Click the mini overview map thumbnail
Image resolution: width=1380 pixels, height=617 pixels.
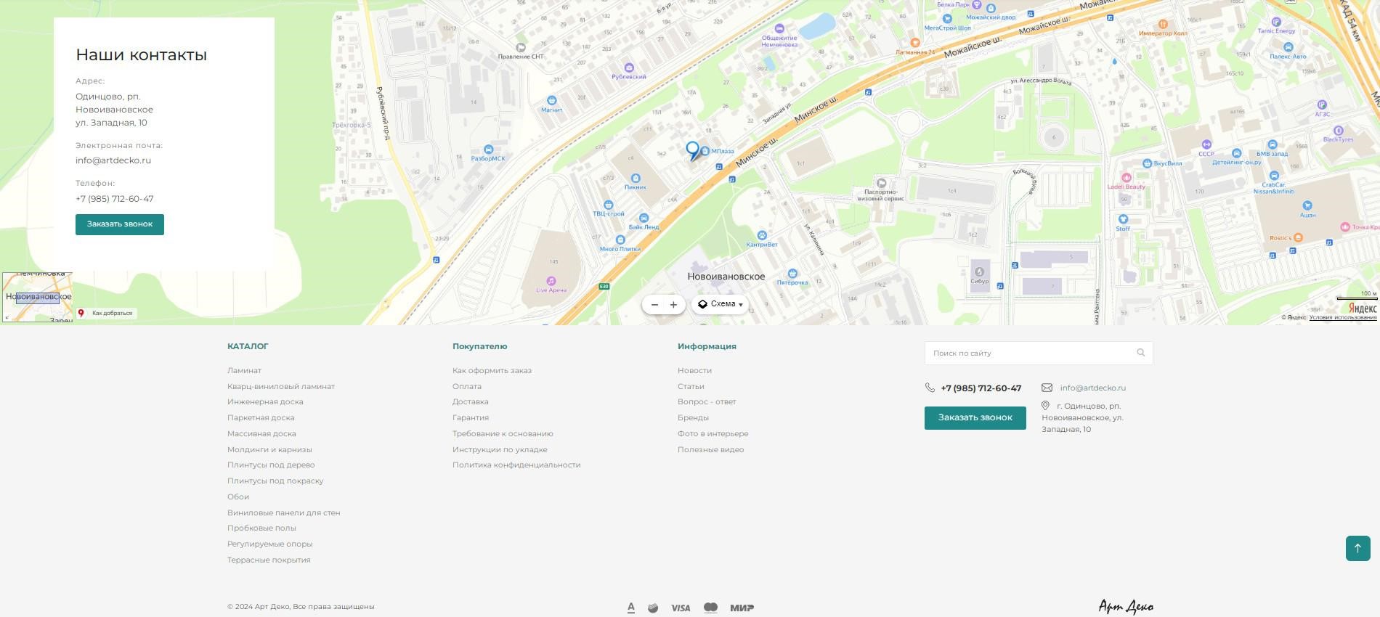pyautogui.click(x=37, y=297)
